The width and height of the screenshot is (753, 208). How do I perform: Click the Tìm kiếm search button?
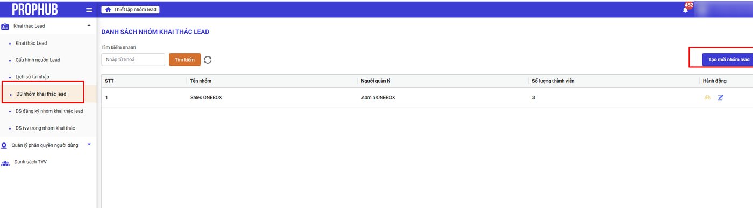tap(184, 60)
